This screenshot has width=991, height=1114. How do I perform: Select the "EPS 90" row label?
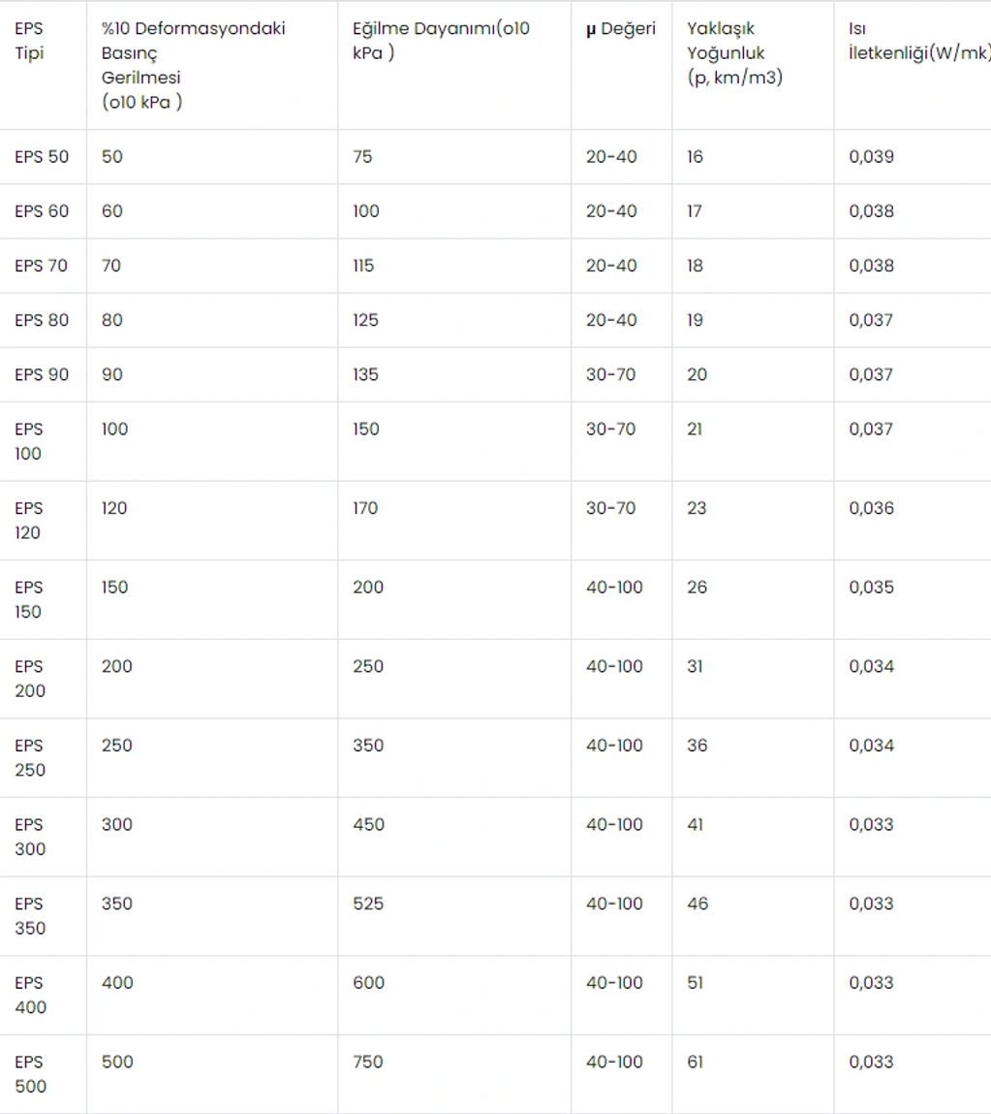point(42,374)
